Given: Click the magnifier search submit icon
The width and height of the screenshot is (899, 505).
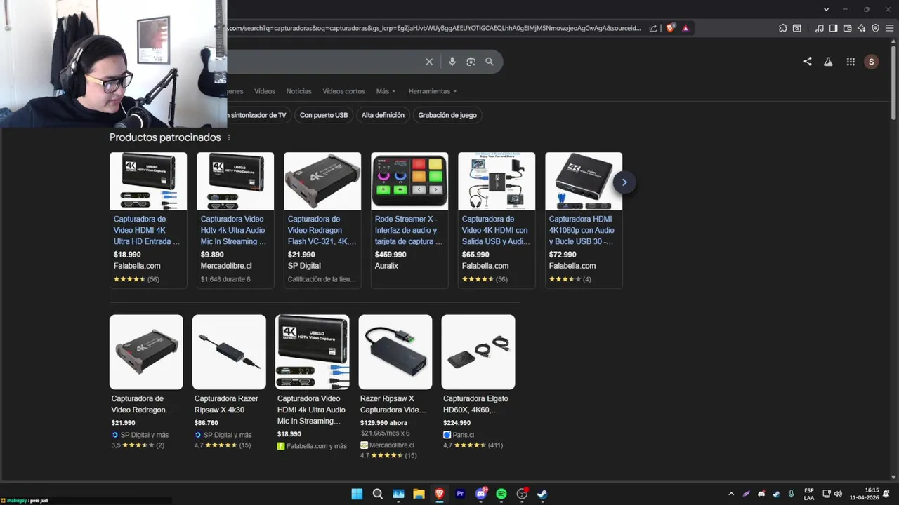Looking at the screenshot, I should tap(490, 62).
